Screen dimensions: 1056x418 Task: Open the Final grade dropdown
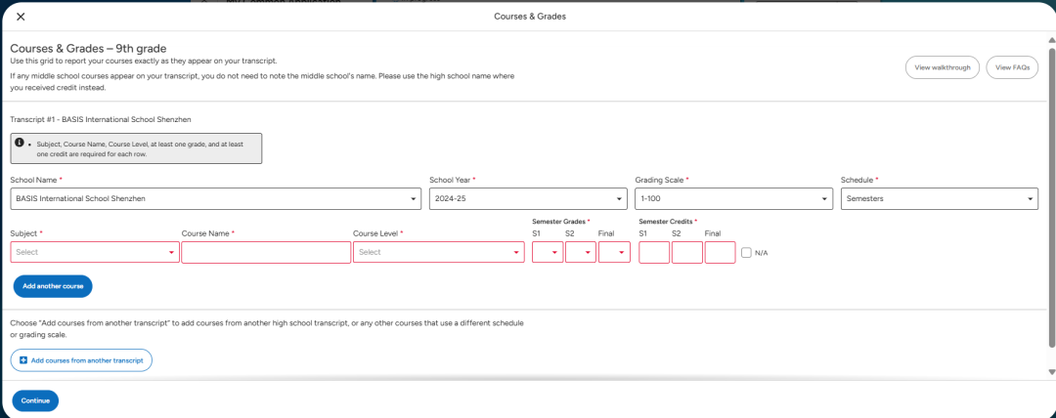[614, 253]
